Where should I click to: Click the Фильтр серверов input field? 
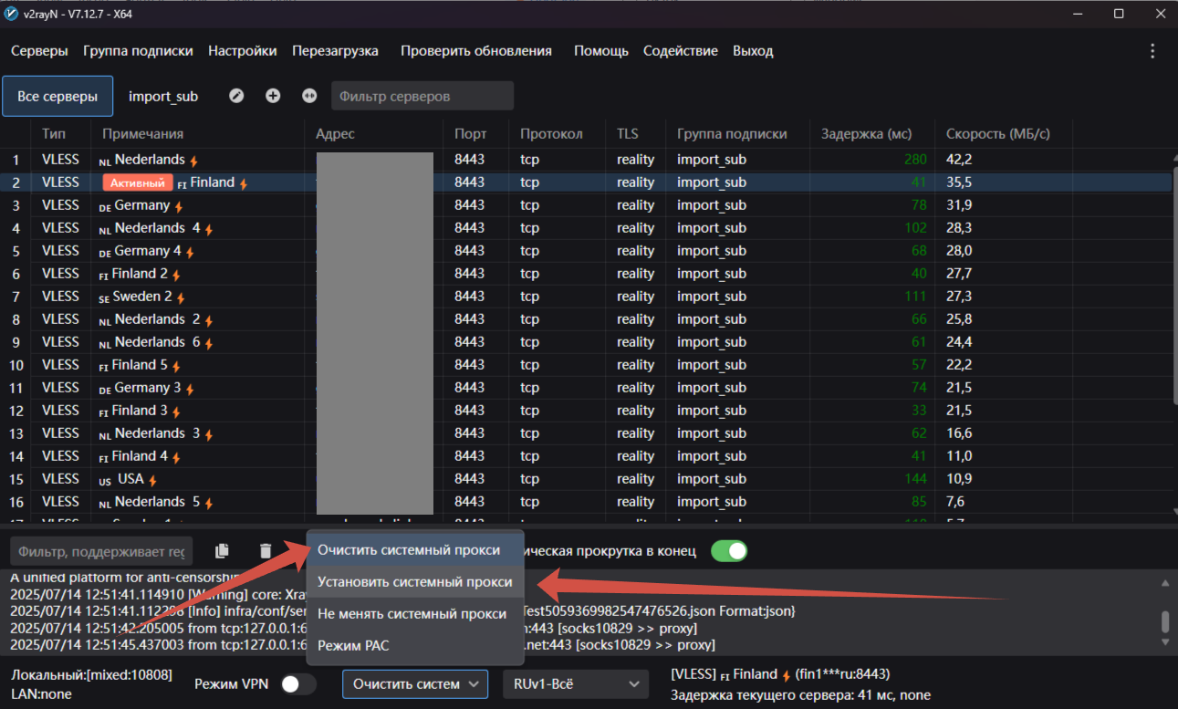tap(422, 96)
